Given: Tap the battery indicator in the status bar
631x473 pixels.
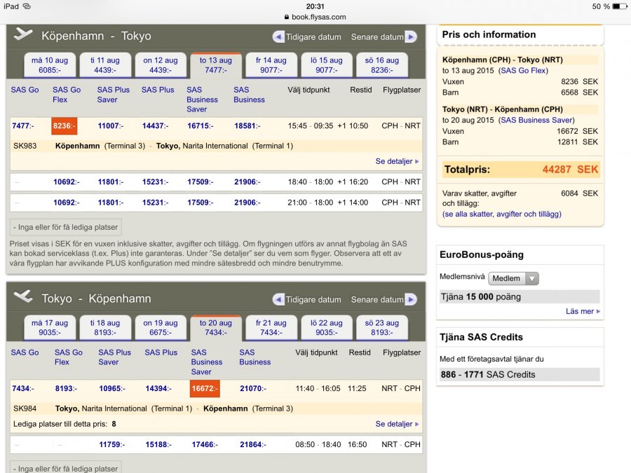Looking at the screenshot, I should (x=619, y=6).
